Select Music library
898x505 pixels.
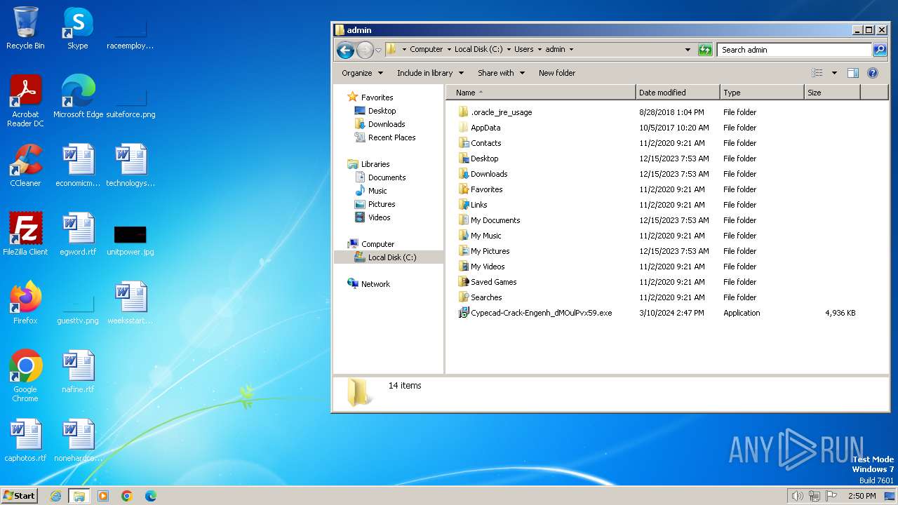click(377, 191)
